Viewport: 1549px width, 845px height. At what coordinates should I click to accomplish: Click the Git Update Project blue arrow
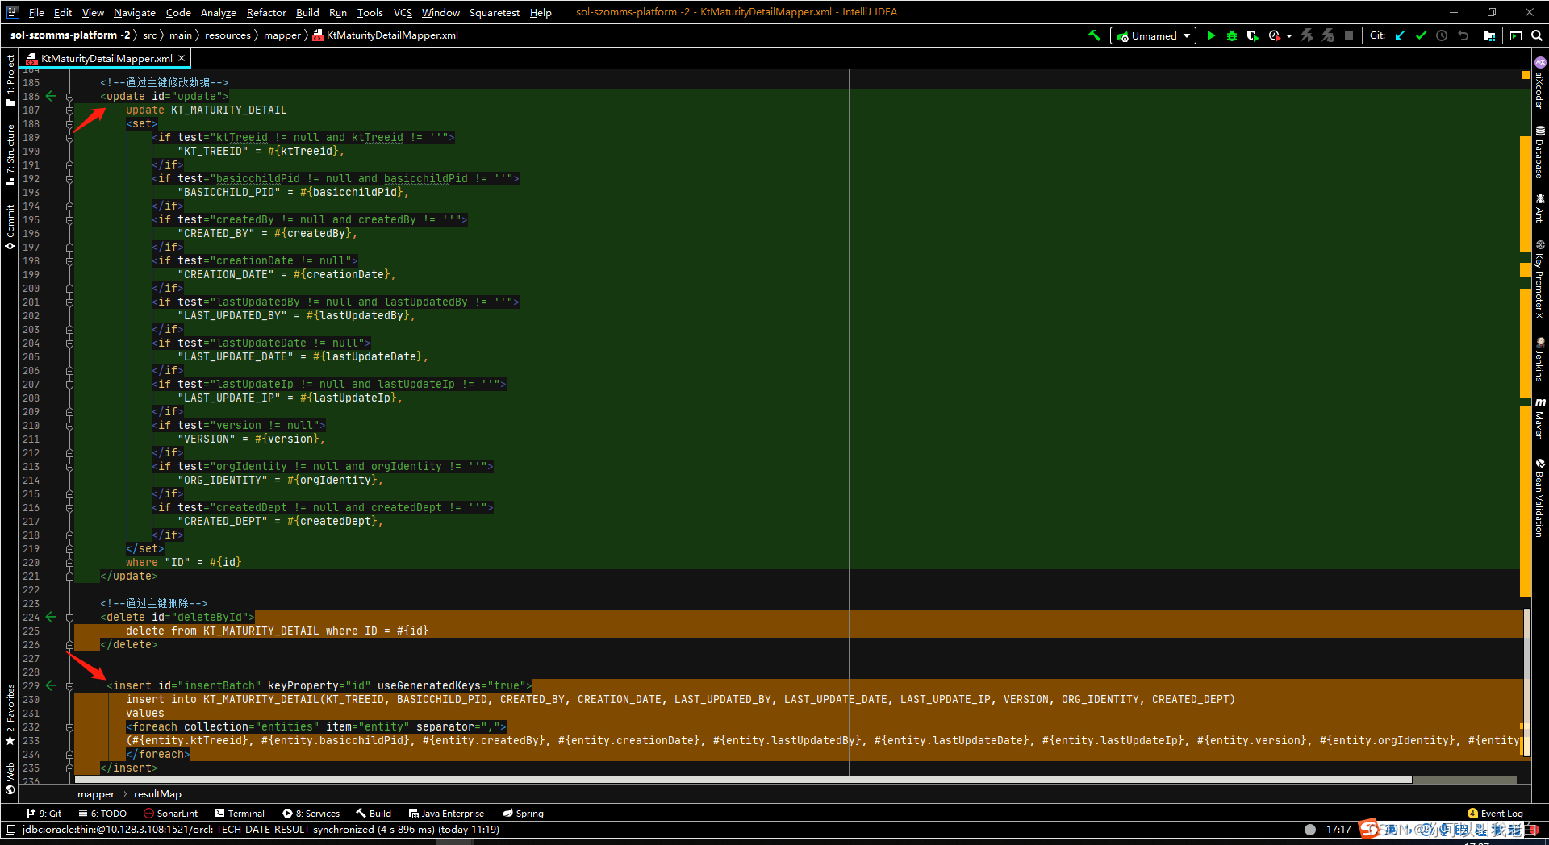pos(1400,35)
